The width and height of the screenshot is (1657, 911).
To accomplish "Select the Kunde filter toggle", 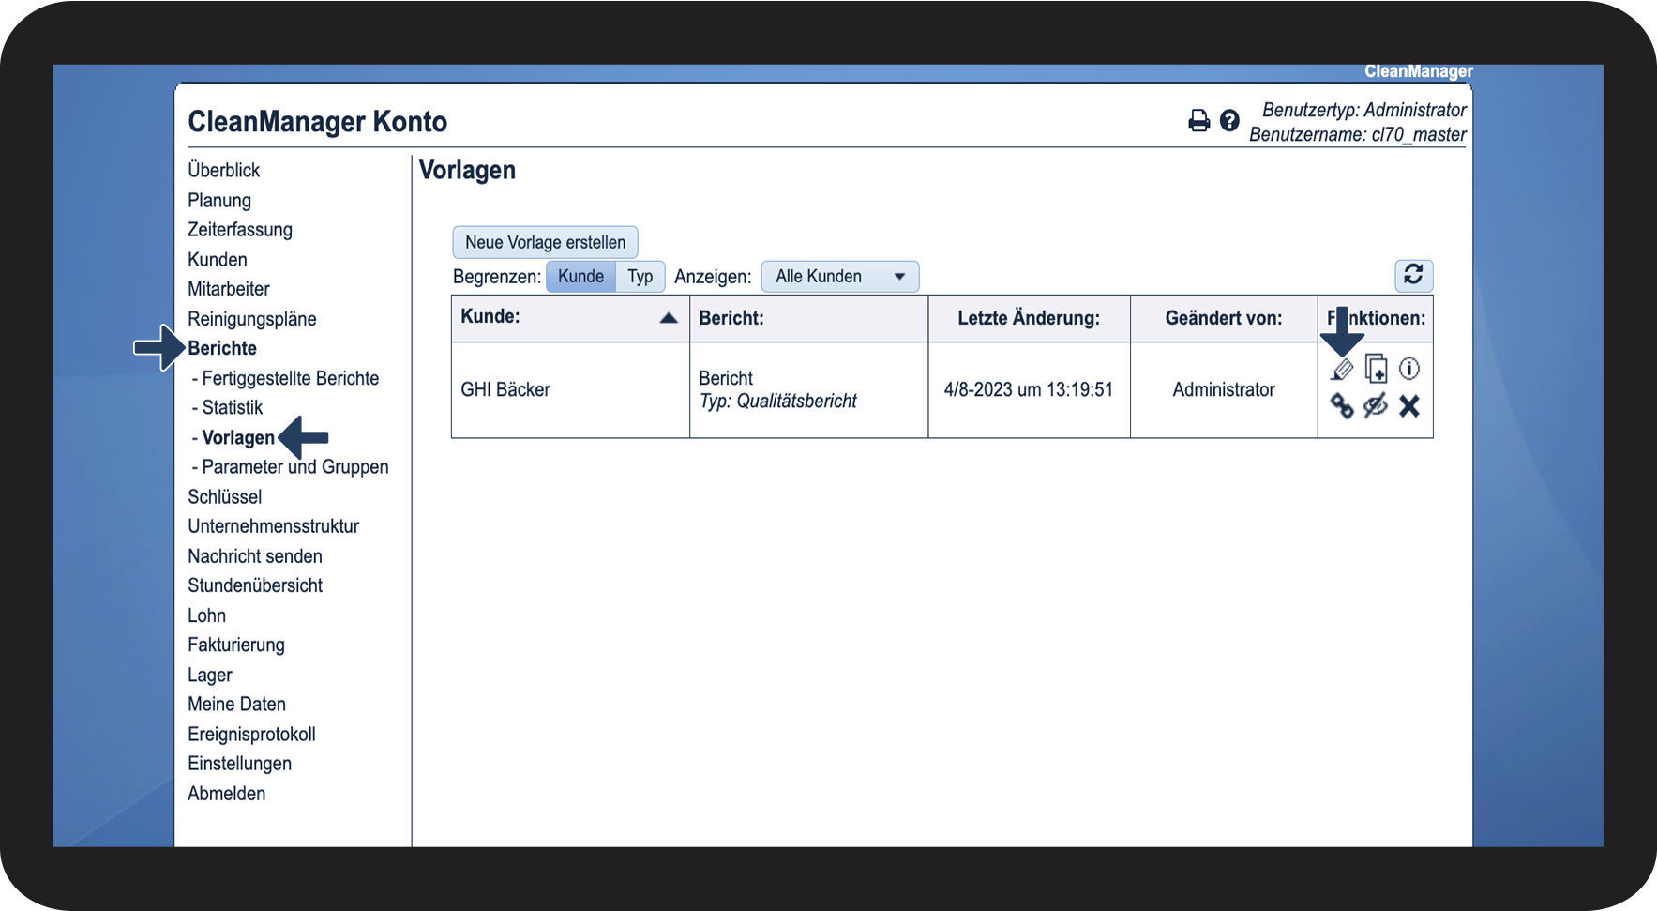I will (580, 277).
